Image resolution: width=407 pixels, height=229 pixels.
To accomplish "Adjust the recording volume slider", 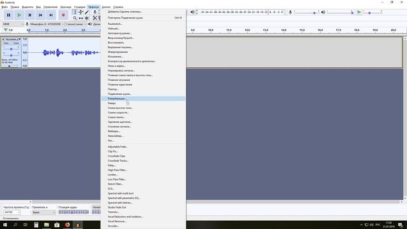I will (307, 13).
